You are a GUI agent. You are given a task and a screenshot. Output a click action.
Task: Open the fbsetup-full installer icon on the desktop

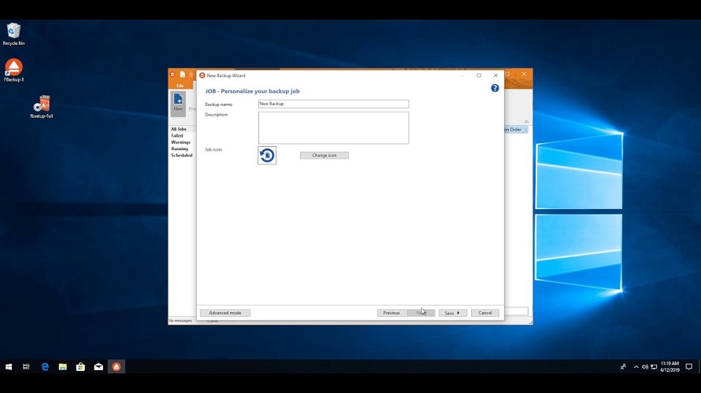pos(42,107)
